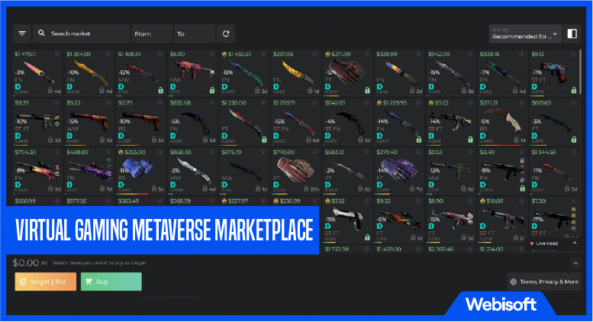Viewport: 593px width, 322px height.
Task: Open the Sort by Recommended dropdown
Action: pyautogui.click(x=525, y=34)
